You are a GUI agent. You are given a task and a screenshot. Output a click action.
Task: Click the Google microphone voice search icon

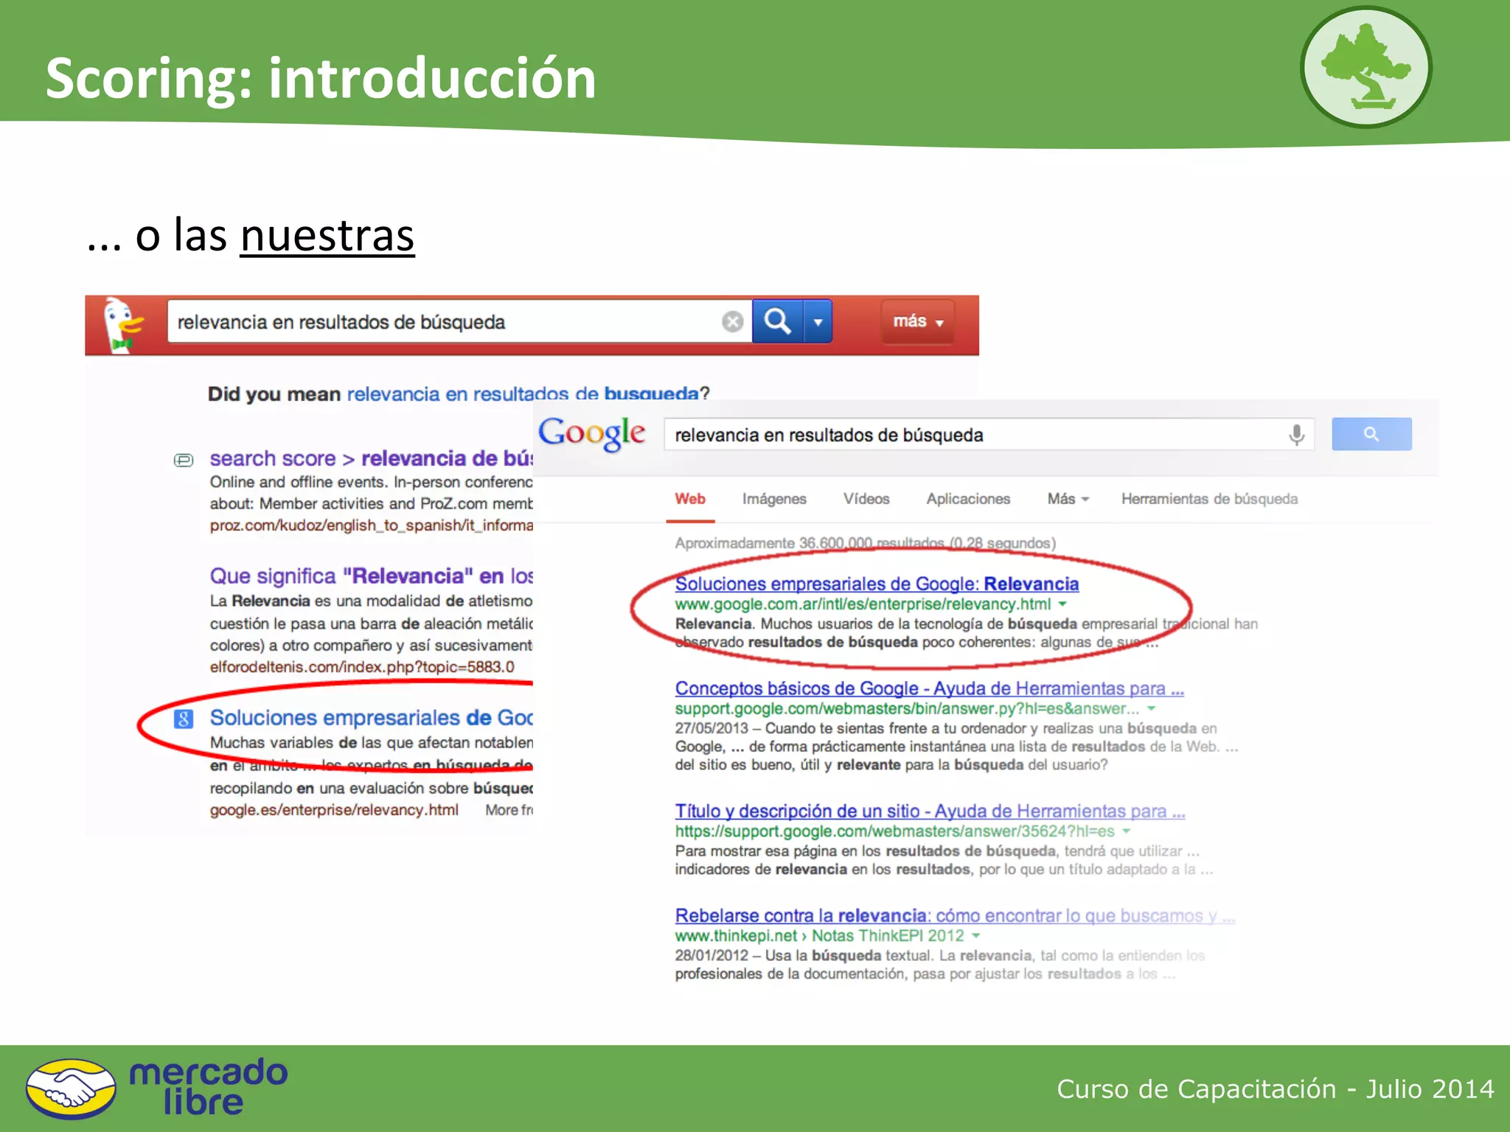coord(1297,435)
